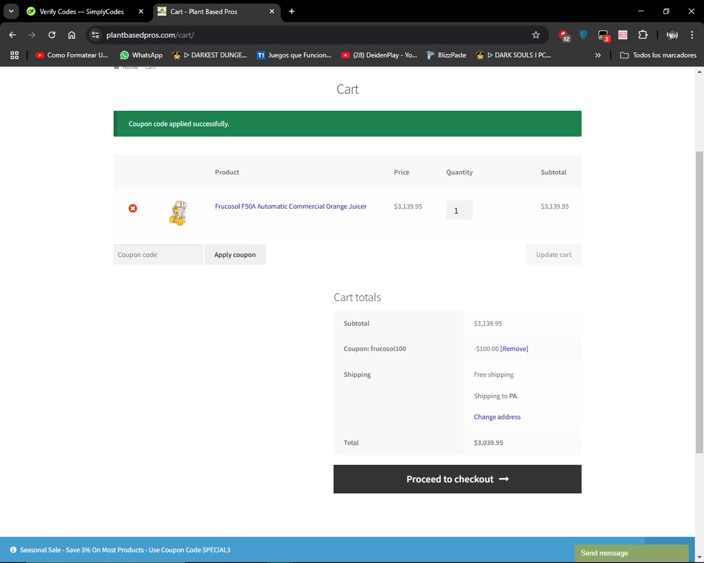Viewport: 704px width, 563px height.
Task: Click the Apply coupon button
Action: click(x=235, y=254)
